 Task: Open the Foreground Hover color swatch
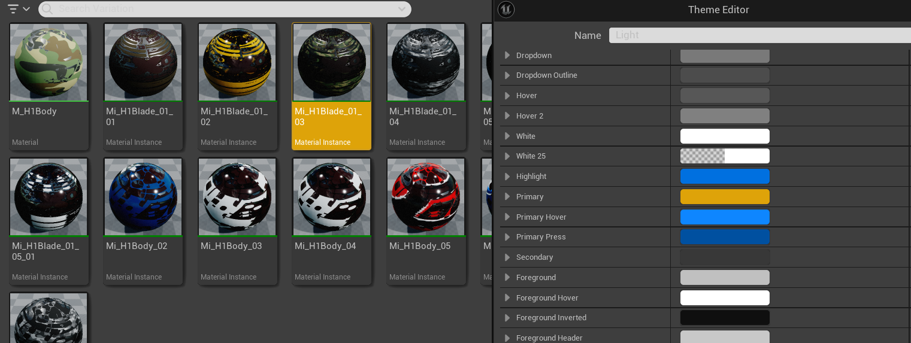click(x=725, y=298)
